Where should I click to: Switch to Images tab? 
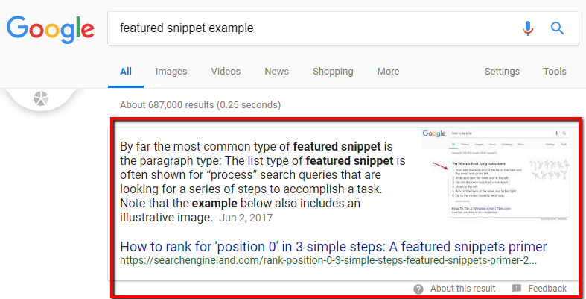171,72
